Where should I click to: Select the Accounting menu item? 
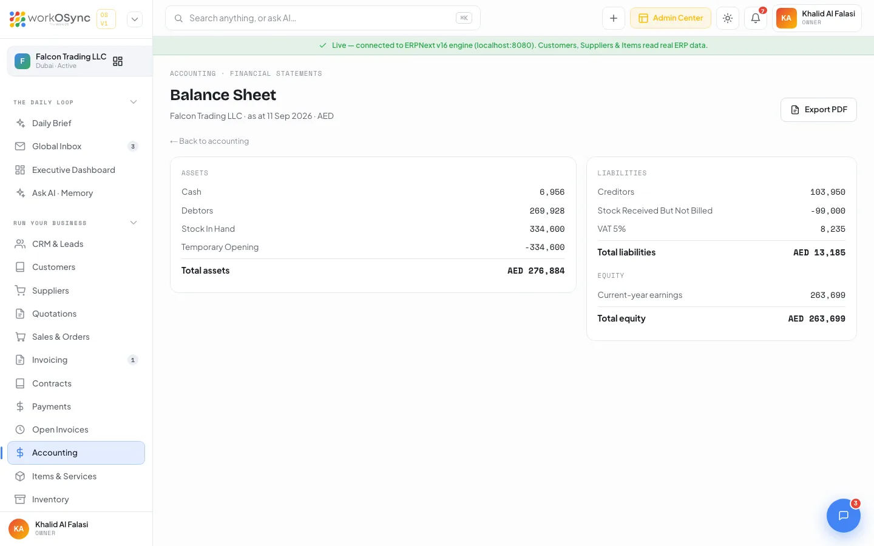(76, 453)
